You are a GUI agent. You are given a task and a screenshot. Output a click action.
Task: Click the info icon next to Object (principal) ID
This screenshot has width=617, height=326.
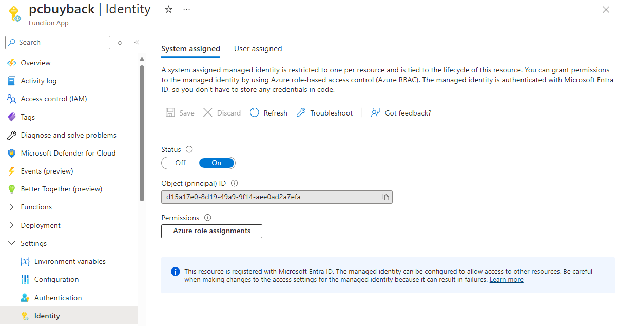[x=235, y=183]
